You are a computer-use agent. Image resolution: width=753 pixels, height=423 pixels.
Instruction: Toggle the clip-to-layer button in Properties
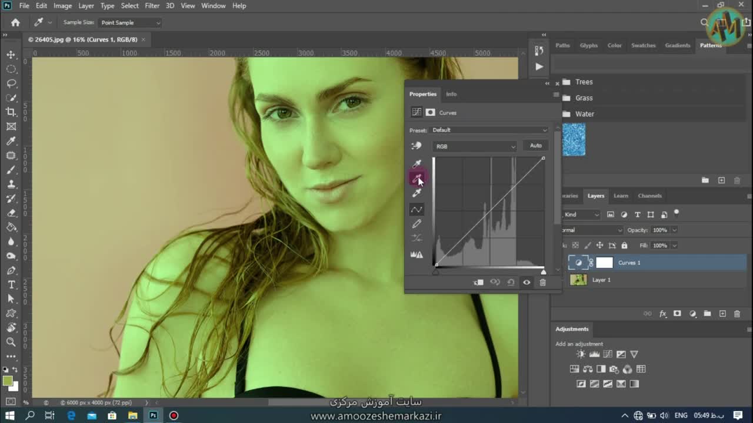pos(478,283)
